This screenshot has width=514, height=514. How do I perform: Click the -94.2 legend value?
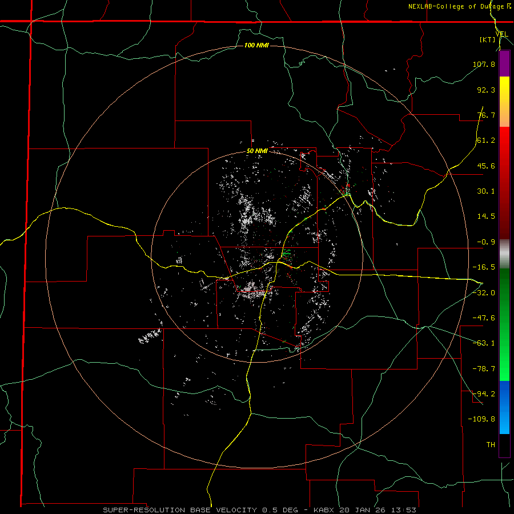click(484, 394)
